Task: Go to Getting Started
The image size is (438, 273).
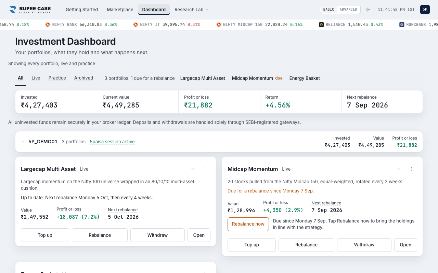Action: (x=82, y=10)
